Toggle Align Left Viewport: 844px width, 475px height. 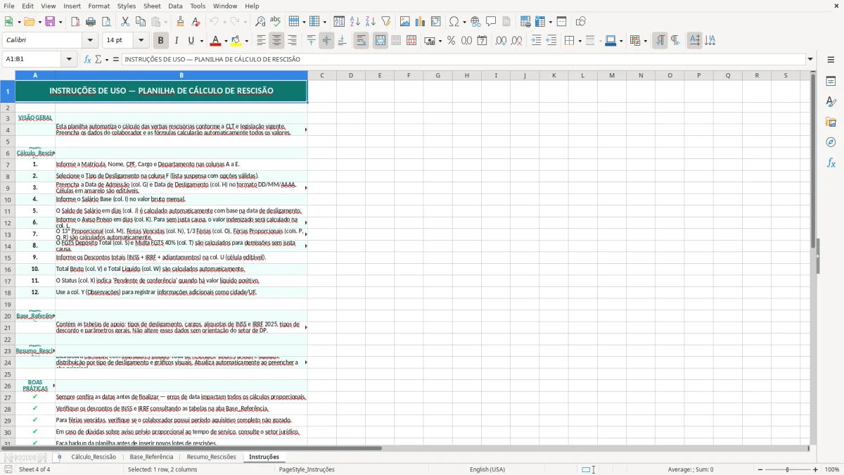[x=261, y=41]
